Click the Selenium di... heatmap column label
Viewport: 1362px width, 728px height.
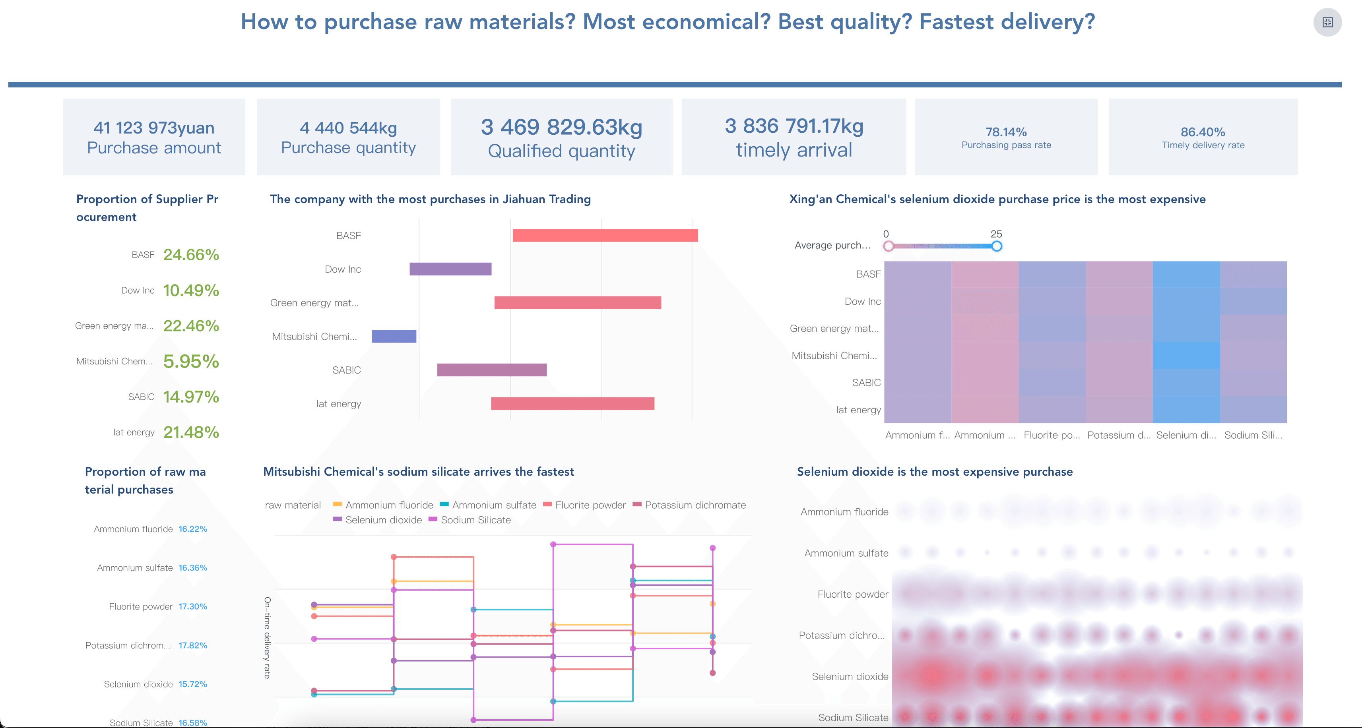click(x=1186, y=435)
